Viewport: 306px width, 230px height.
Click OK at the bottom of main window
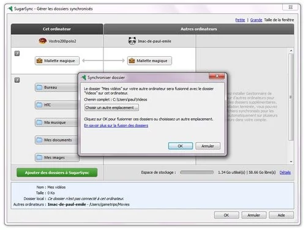[x=226, y=215]
